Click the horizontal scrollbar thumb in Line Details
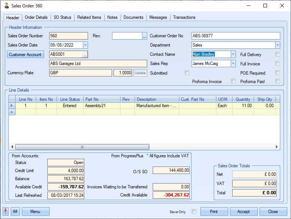Viewport: 291px width, 219px height. (x=82, y=147)
